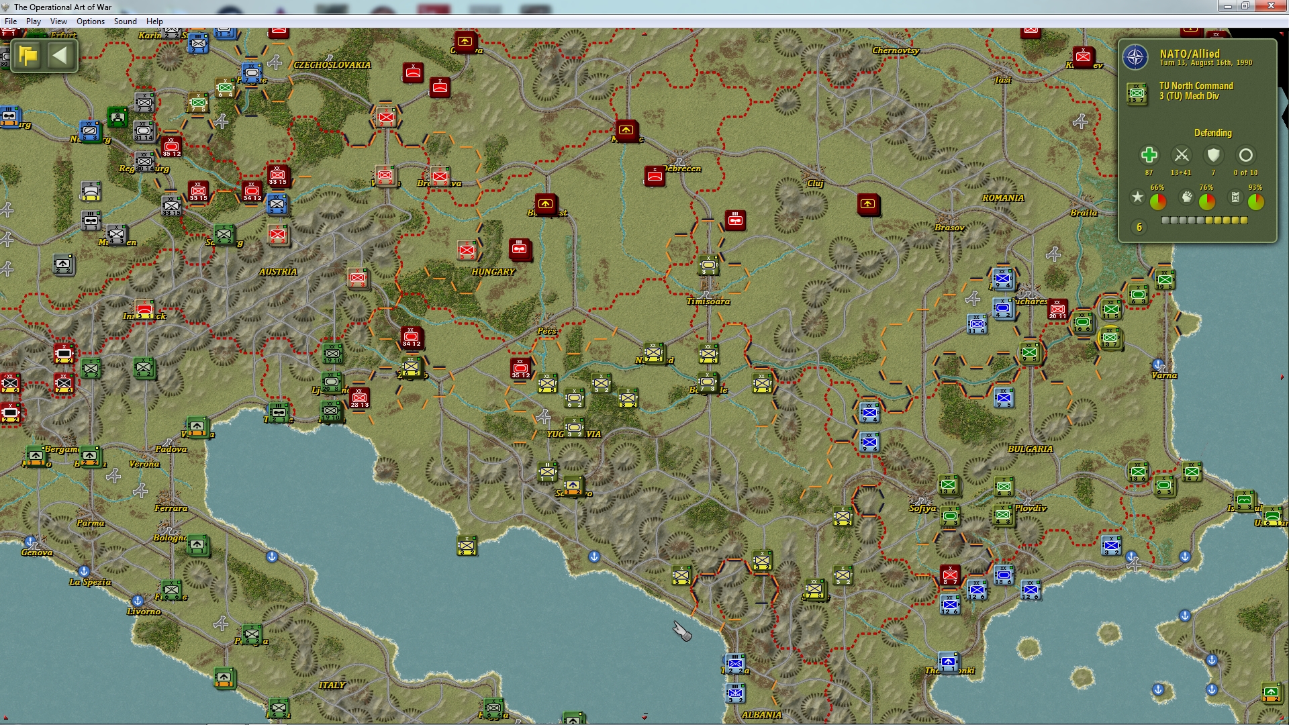Click the anchor port icon at Livorno
The height and width of the screenshot is (725, 1289).
click(x=137, y=600)
